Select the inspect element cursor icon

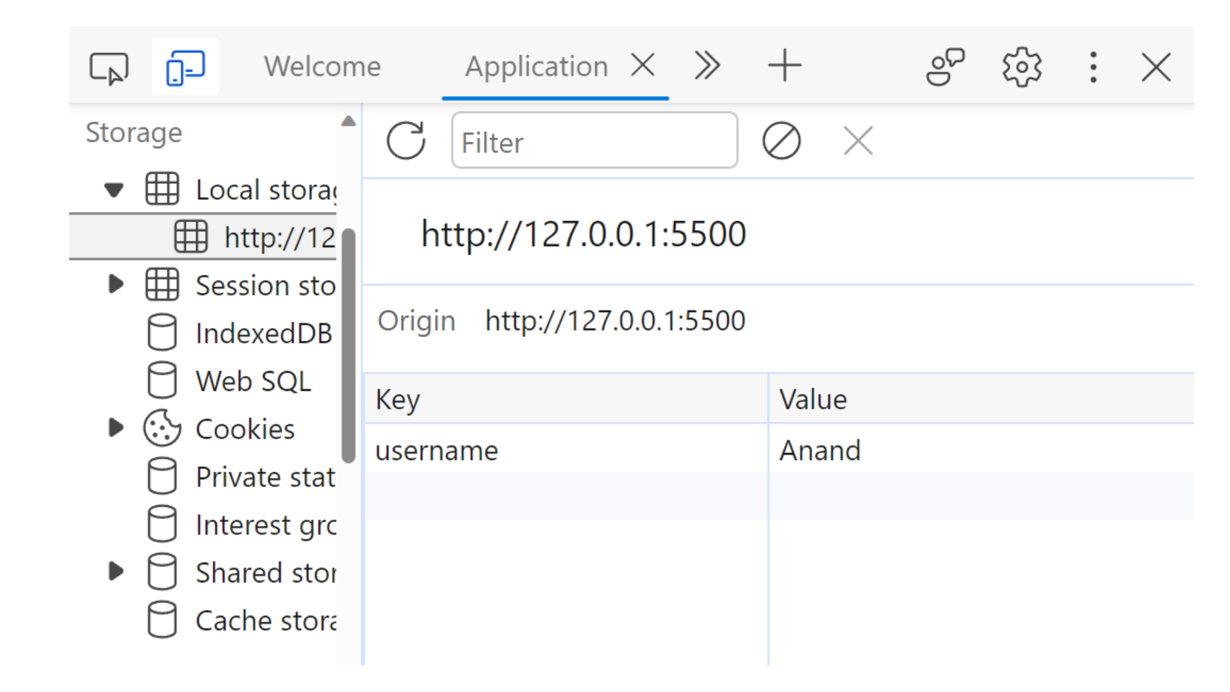coord(110,66)
